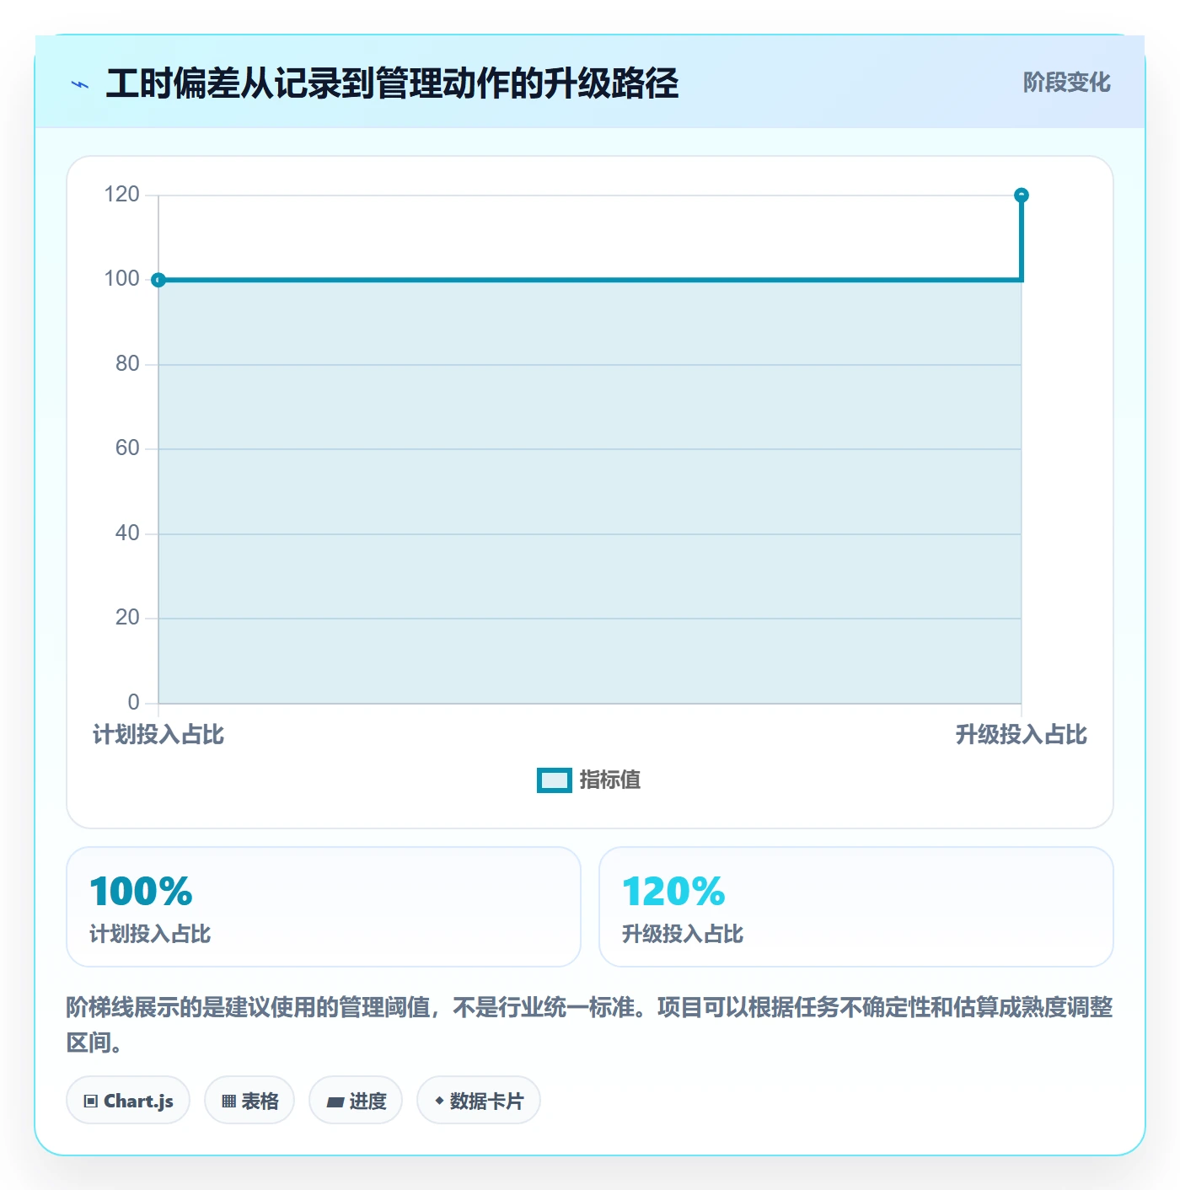
Task: Select the 数据卡片 tag
Action: click(479, 1100)
